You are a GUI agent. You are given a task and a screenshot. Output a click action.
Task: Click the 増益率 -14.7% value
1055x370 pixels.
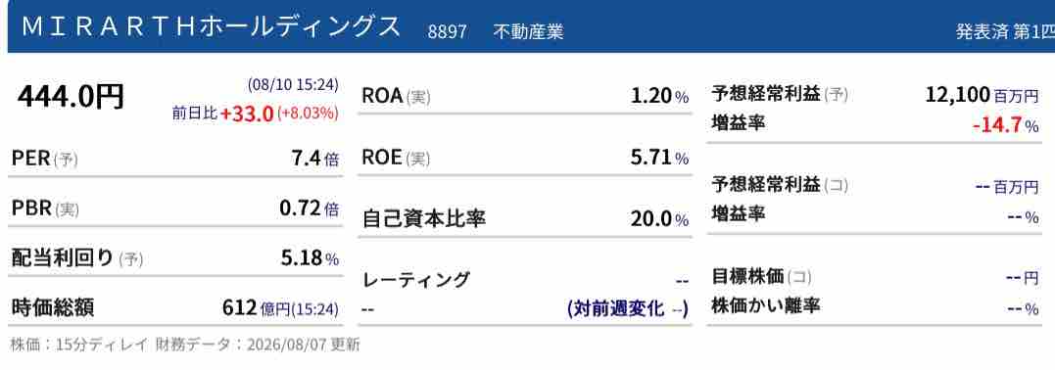1006,125
